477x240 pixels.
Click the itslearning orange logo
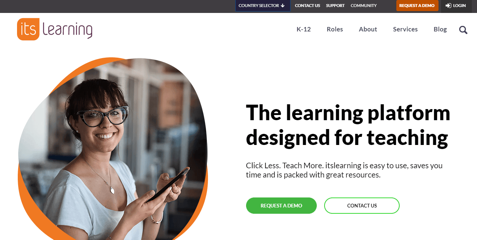tap(54, 29)
